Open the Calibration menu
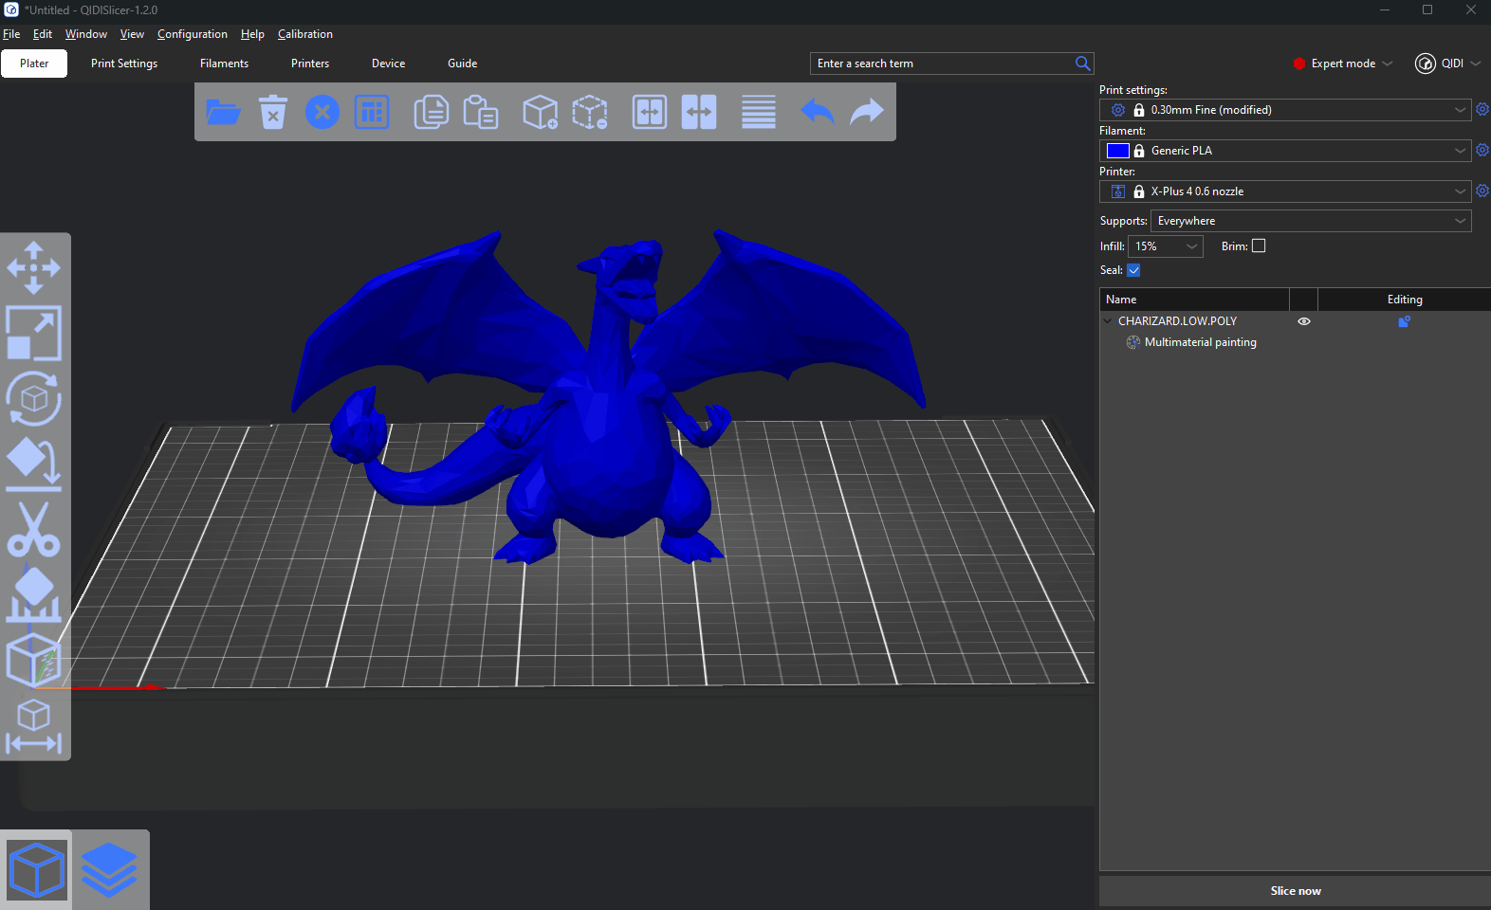Image resolution: width=1491 pixels, height=910 pixels. click(304, 34)
